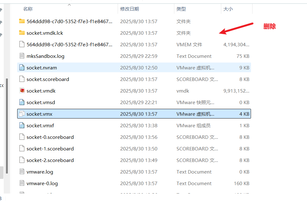The width and height of the screenshot is (307, 202).
Task: Click the sort arrow above the 名称 column
Action: [69, 5]
